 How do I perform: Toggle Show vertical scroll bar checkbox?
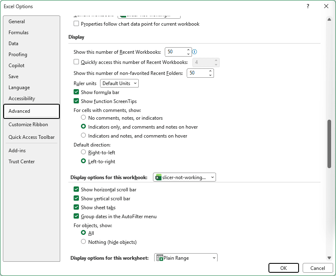click(76, 198)
